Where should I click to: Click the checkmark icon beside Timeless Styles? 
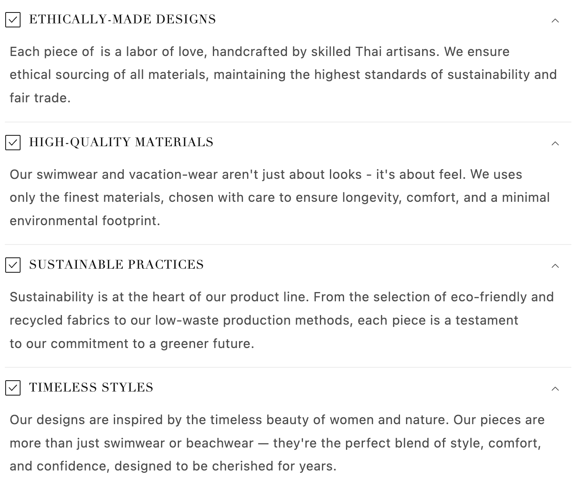click(x=13, y=388)
